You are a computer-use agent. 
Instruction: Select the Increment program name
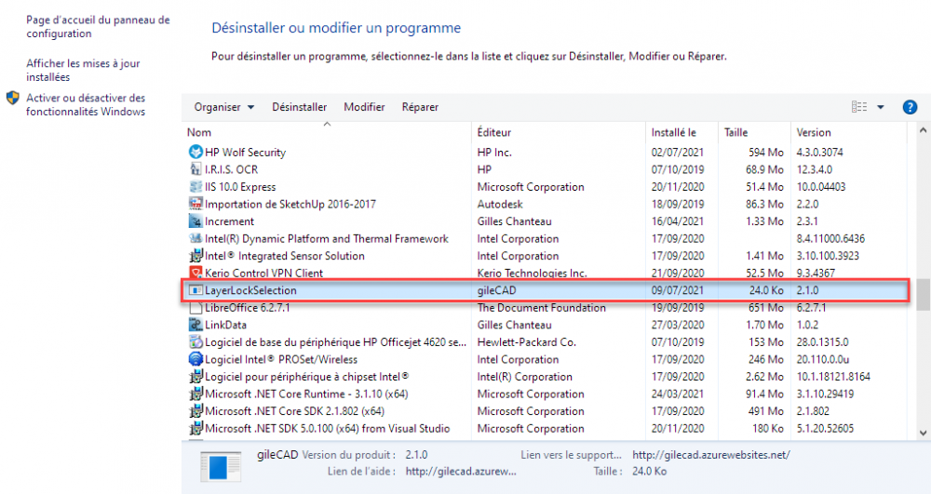click(229, 221)
